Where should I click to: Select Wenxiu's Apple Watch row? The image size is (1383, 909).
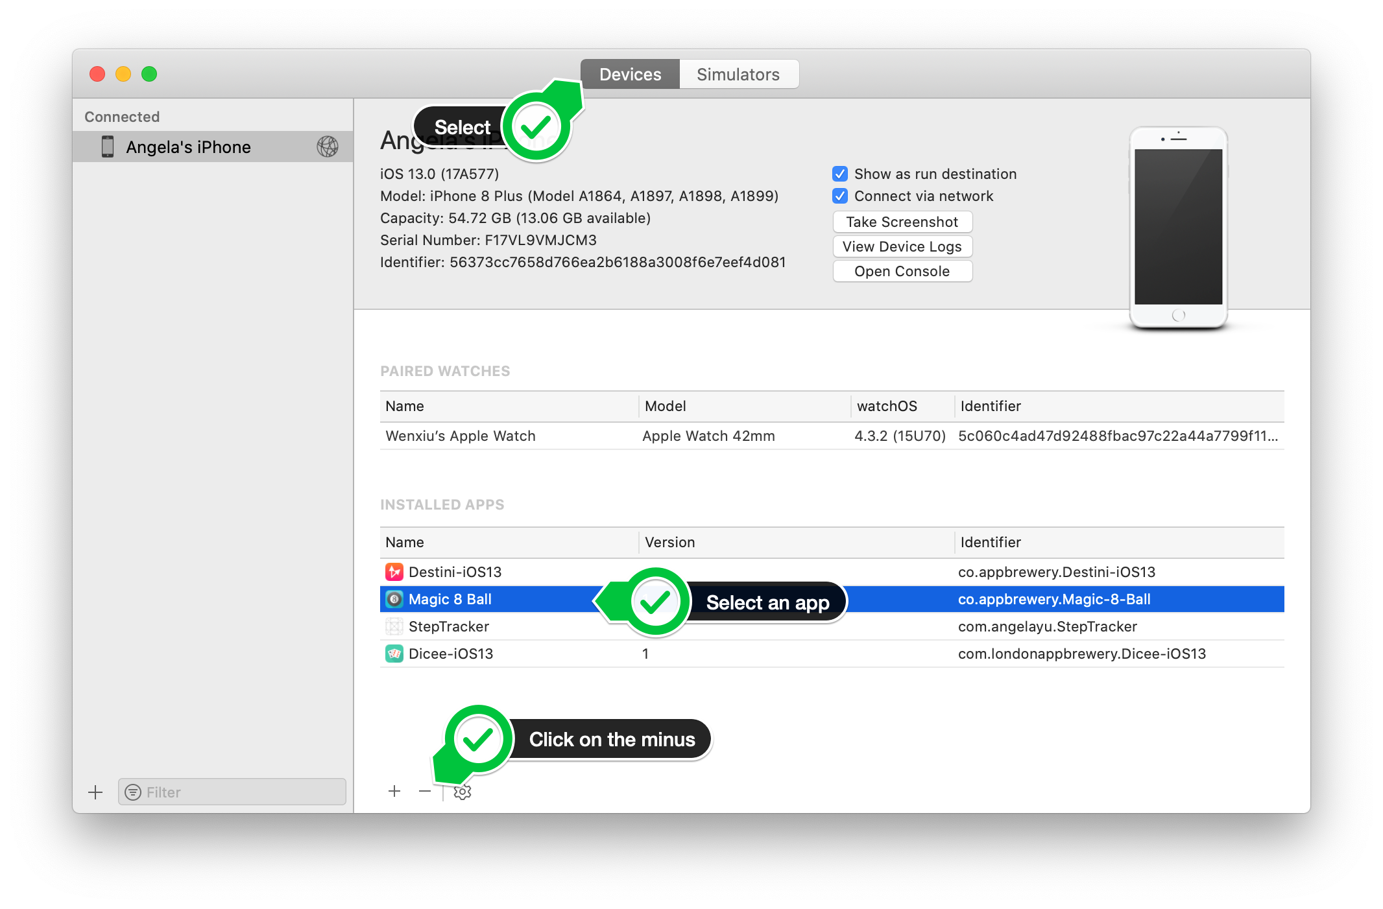pyautogui.click(x=832, y=436)
